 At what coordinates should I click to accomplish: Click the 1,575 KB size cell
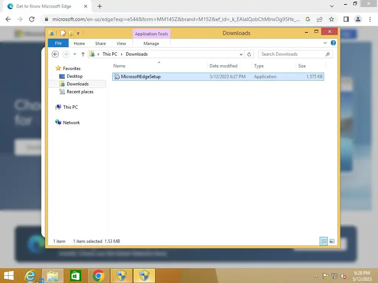click(x=315, y=77)
